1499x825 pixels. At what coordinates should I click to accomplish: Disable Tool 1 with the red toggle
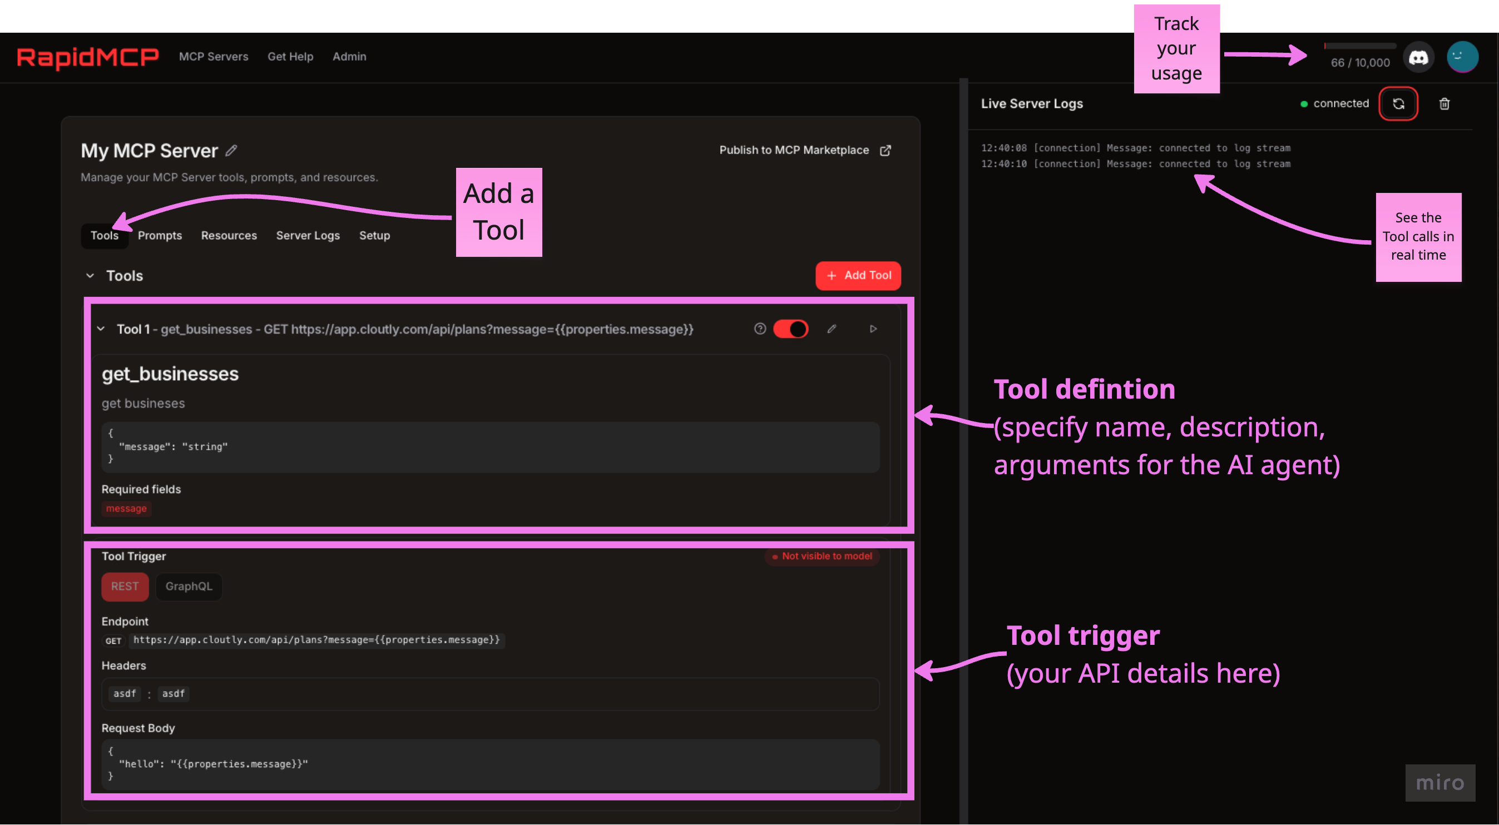[790, 329]
